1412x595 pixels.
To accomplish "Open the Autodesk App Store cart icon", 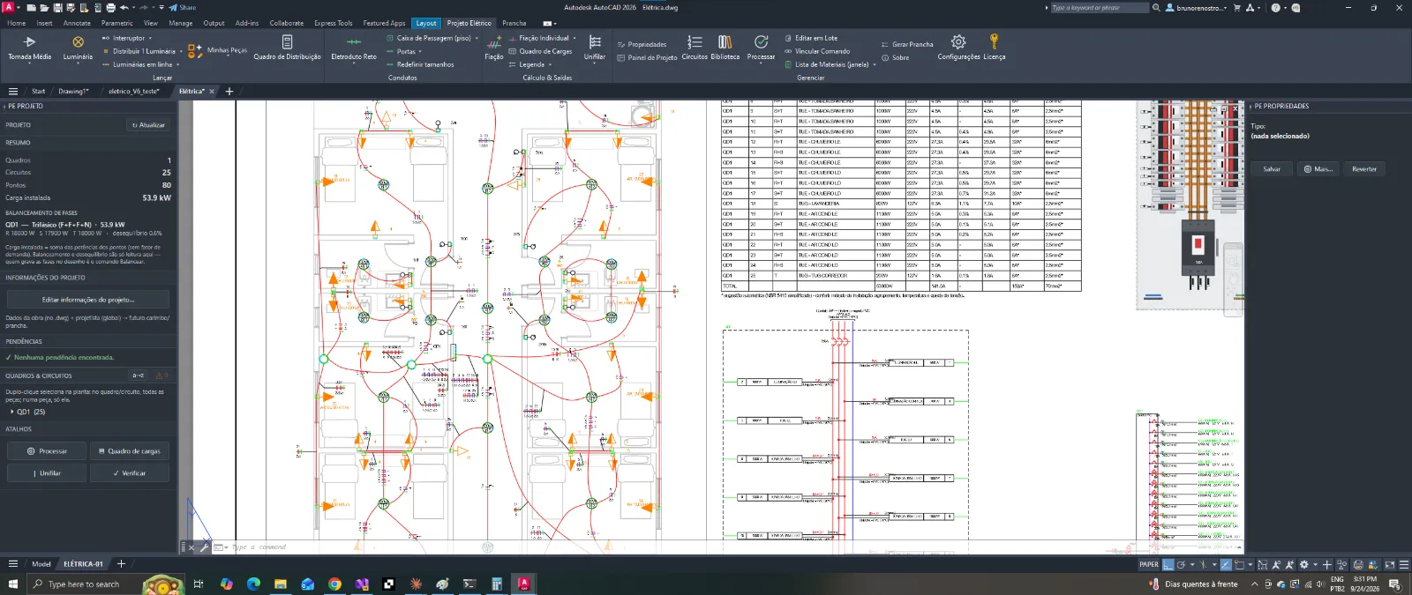I will point(1236,7).
